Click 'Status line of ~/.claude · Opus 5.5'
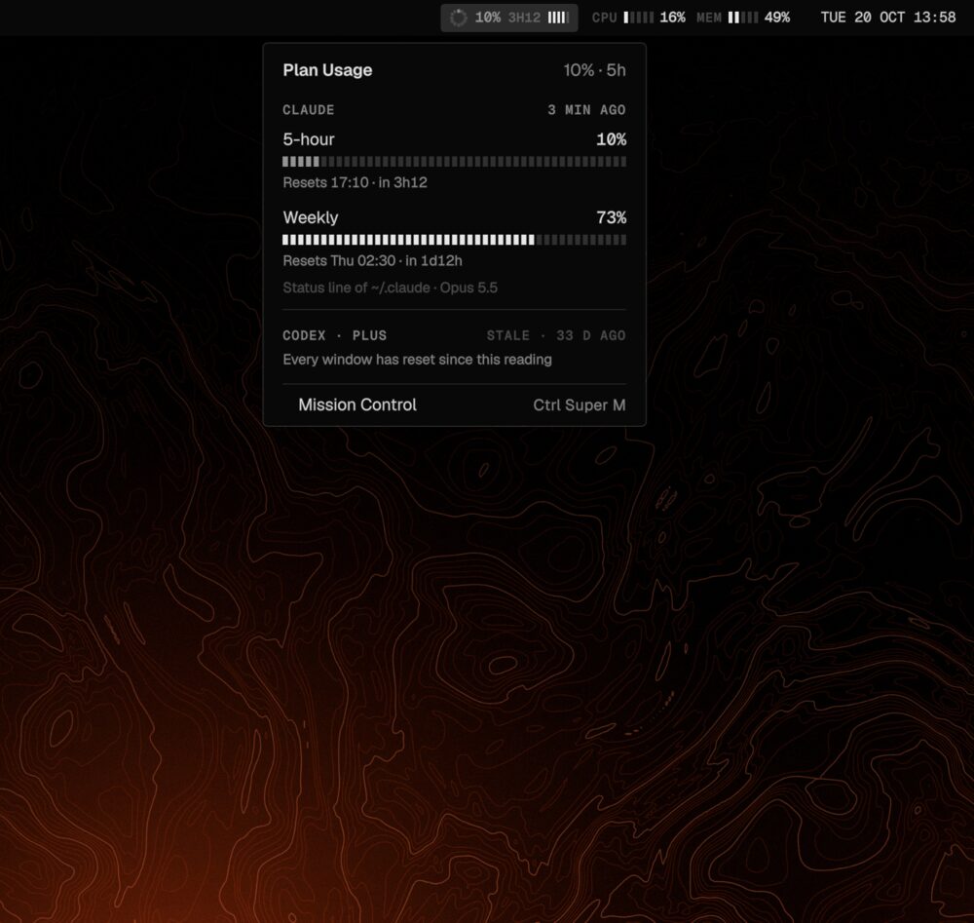 coord(391,288)
